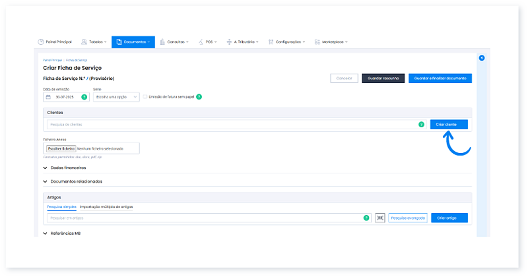Screen dimensions: 528x277
Task: Switch to Importação múltipla de artigos tab
Action: point(106,206)
